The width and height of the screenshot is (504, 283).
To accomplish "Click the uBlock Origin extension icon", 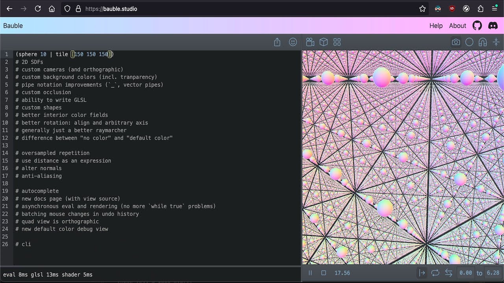I will click(452, 9).
